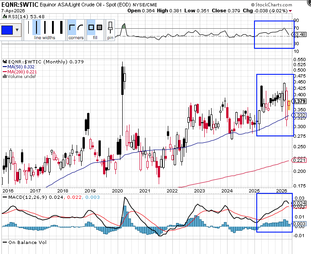The image size is (311, 254).
Task: Click the green RSI overbought peak in 2020
Action: point(124,26)
